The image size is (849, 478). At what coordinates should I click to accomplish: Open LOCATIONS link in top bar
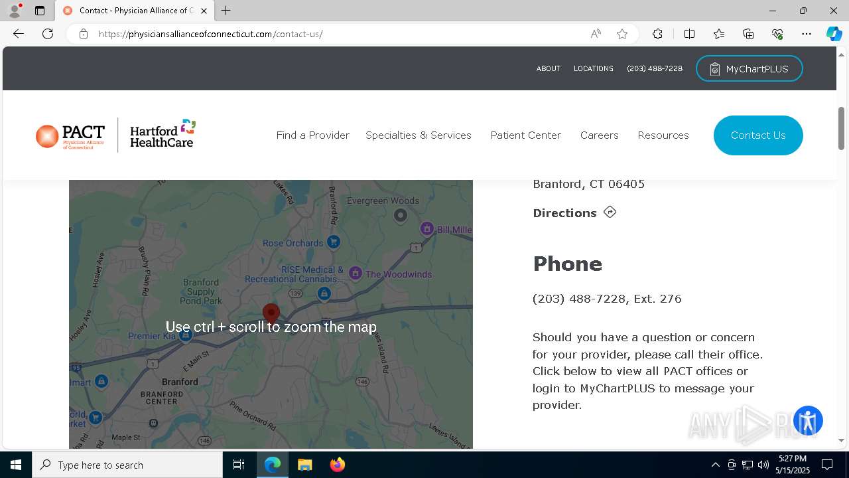point(593,68)
